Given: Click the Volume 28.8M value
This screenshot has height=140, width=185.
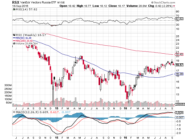Looking at the screenshot, I should tap(137, 6).
